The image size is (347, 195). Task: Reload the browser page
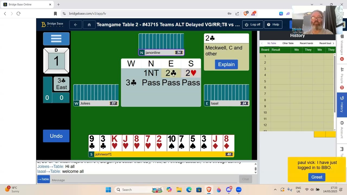[18, 14]
